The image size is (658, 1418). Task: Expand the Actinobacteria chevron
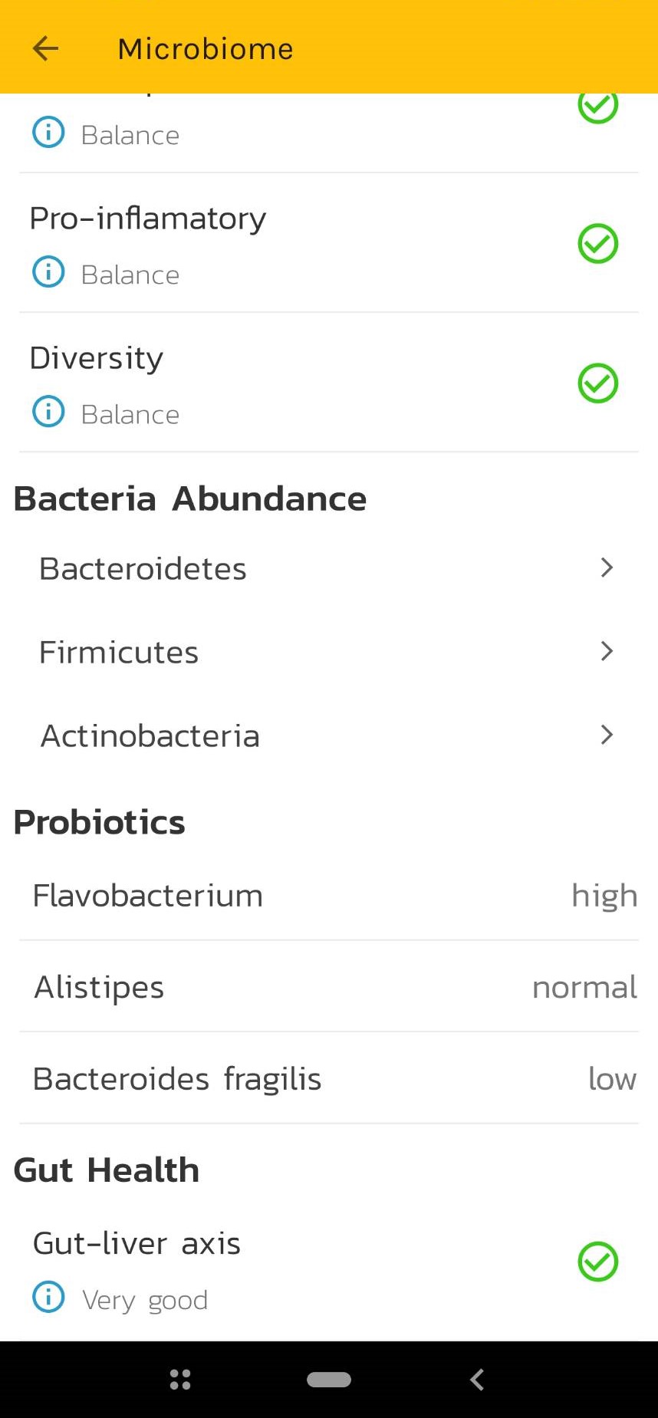[x=607, y=735]
